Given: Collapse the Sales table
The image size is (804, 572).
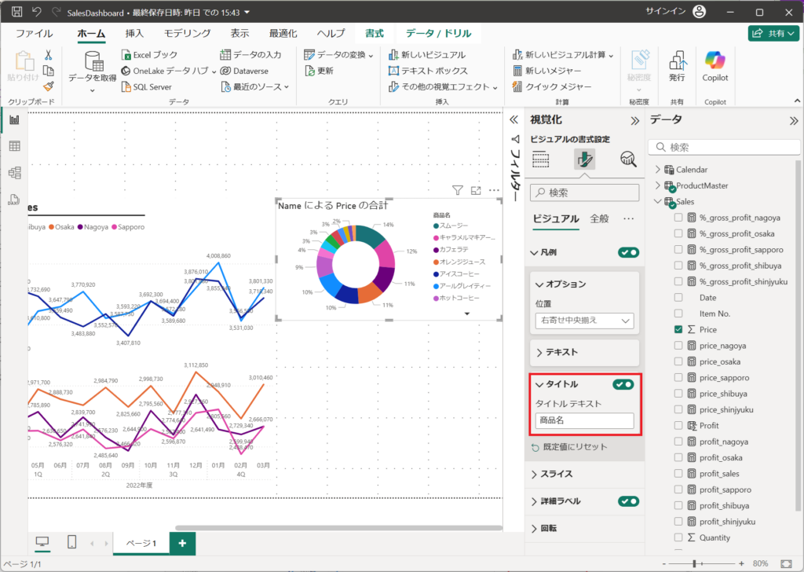Looking at the screenshot, I should [658, 202].
